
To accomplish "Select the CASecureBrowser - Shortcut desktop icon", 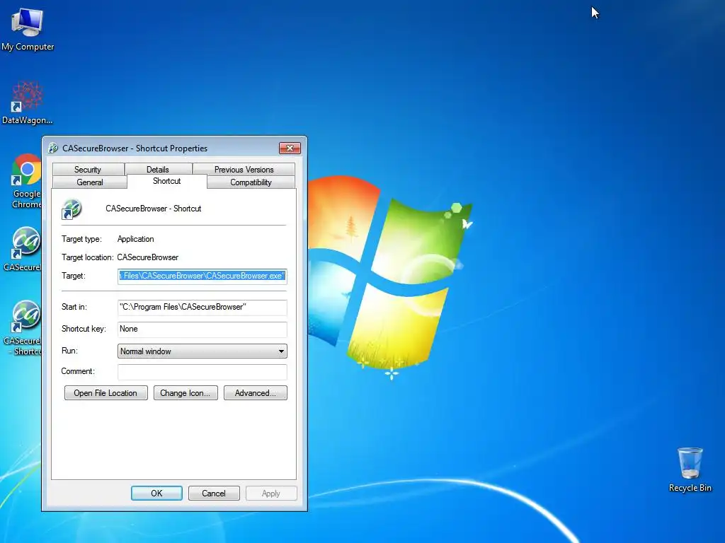I will [24, 328].
